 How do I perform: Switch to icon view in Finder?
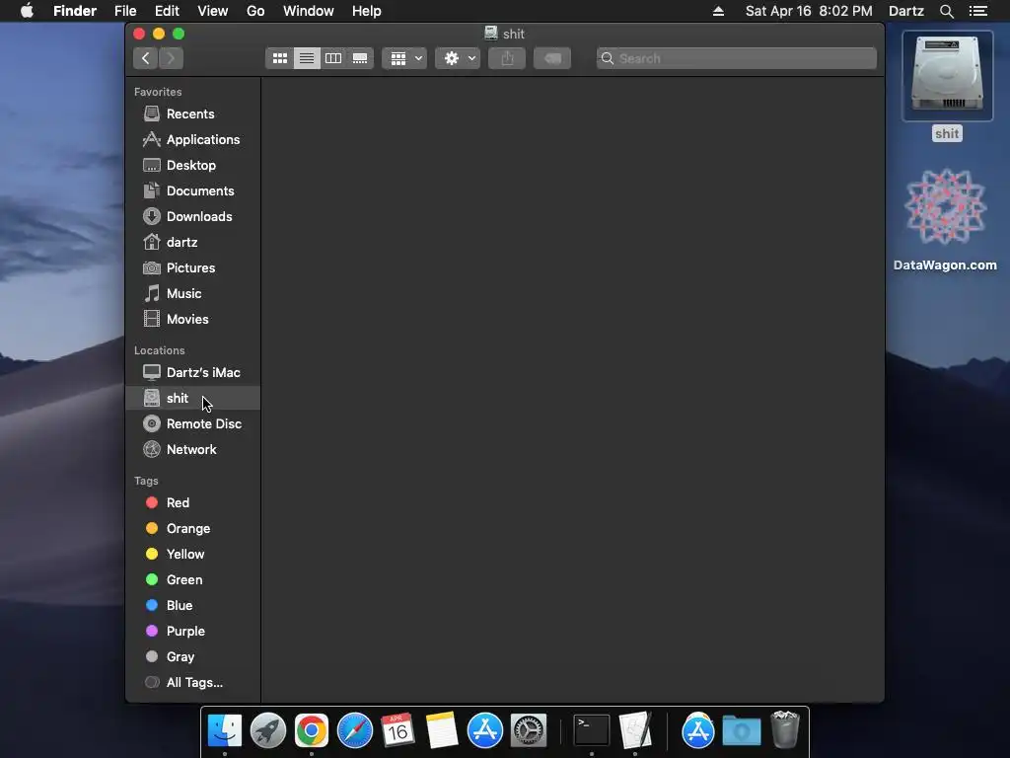pyautogui.click(x=279, y=58)
